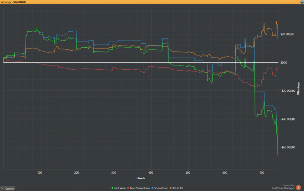Viewport: 304px width, 191px height.
Task: Click the Hold'em Manager 2 logo icon
Action: [x=298, y=188]
